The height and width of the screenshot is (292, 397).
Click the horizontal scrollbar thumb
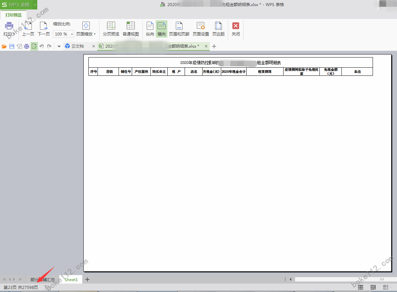pyautogui.click(x=381, y=279)
